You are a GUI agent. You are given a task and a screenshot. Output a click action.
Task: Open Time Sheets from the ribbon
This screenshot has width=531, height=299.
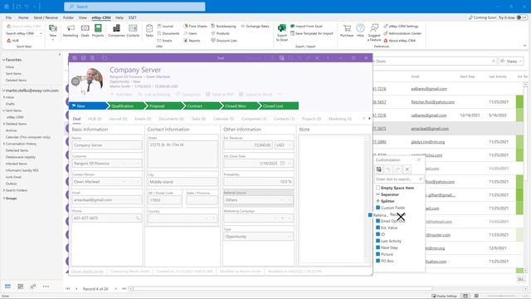tap(196, 26)
